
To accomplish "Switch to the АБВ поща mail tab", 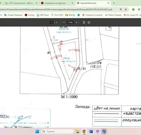I will pos(21,3).
